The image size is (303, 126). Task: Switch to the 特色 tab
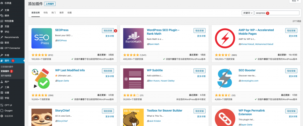(x=46, y=13)
